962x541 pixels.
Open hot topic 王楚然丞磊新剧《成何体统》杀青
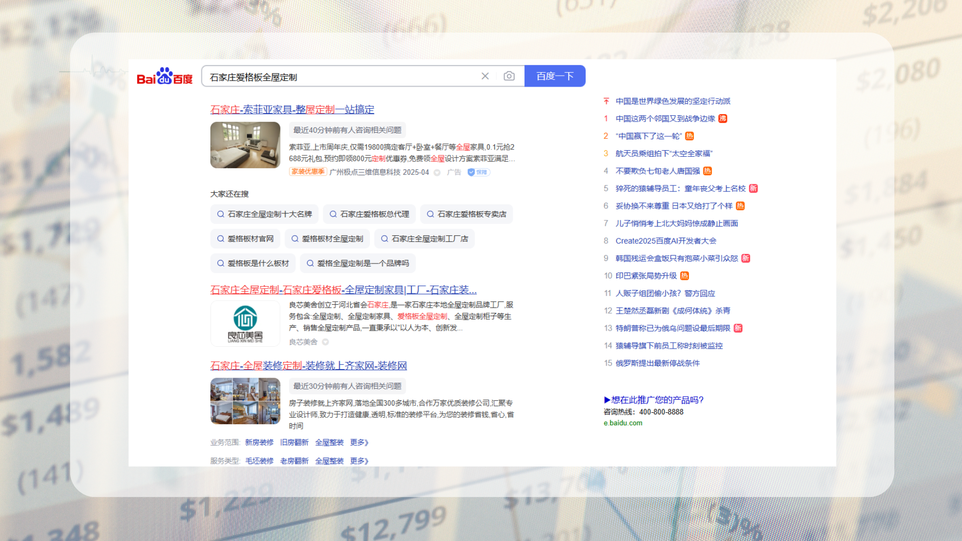(x=673, y=311)
